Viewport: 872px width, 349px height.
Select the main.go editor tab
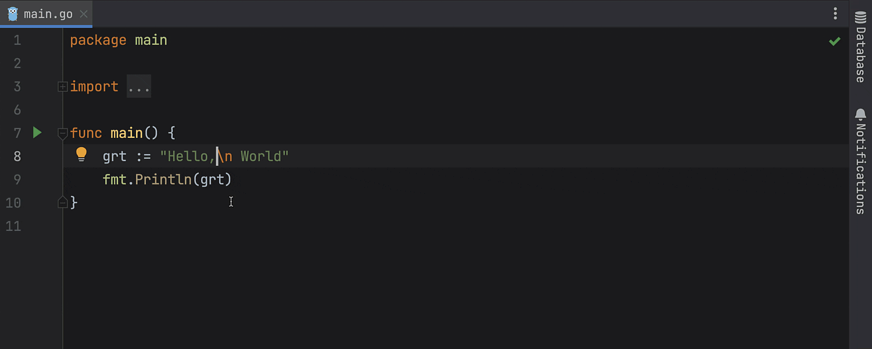48,14
